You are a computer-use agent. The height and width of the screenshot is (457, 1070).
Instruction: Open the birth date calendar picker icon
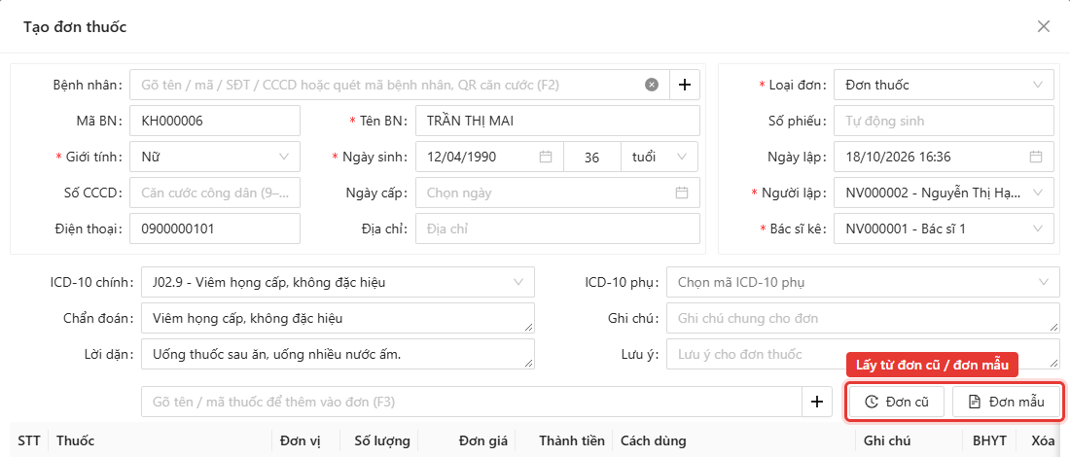(x=546, y=157)
